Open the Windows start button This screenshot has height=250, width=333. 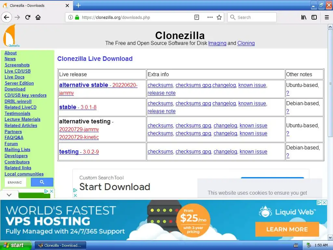point(16,245)
